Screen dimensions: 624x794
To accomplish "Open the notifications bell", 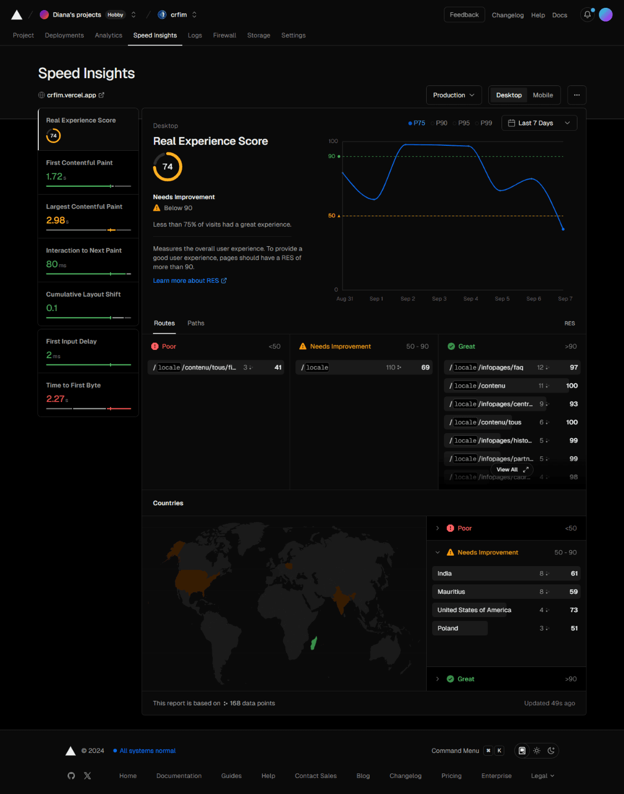I will 587,15.
